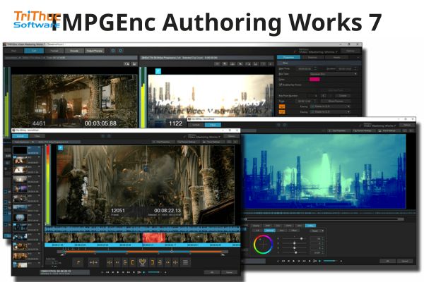Click the set end point bracket icon
424x282 pixels.
(160, 262)
